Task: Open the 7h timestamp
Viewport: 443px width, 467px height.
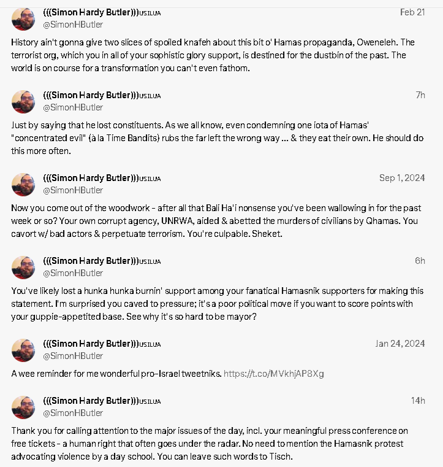Action: point(420,95)
